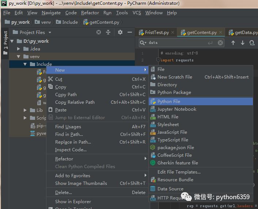Toggle the 1: Project side tab
The width and height of the screenshot is (258, 209).
(x=5, y=43)
